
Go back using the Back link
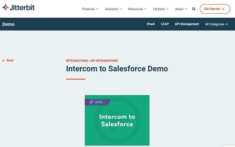(8, 61)
